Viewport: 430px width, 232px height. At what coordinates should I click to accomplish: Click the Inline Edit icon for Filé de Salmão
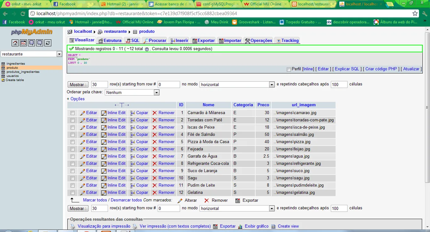[x=104, y=135]
